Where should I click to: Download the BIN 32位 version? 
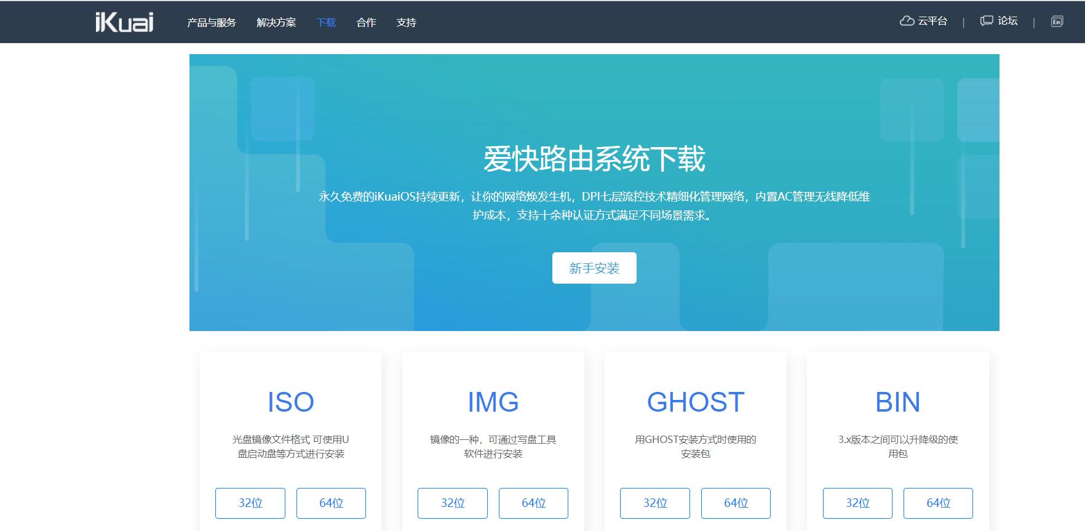(x=857, y=503)
